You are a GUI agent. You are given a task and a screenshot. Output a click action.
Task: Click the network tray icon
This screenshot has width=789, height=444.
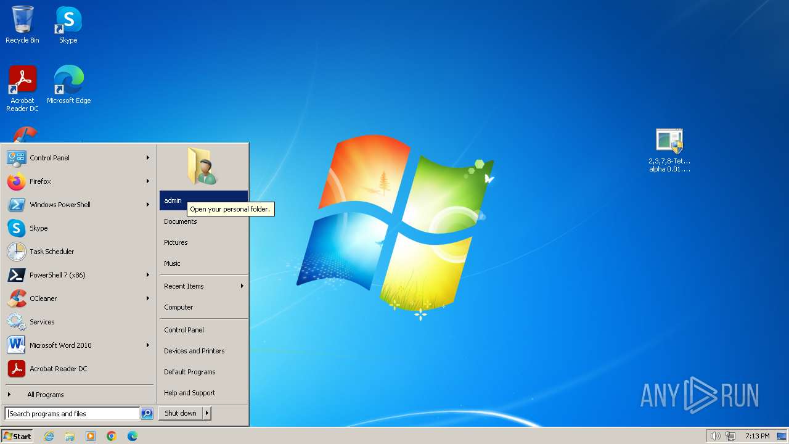pyautogui.click(x=730, y=436)
